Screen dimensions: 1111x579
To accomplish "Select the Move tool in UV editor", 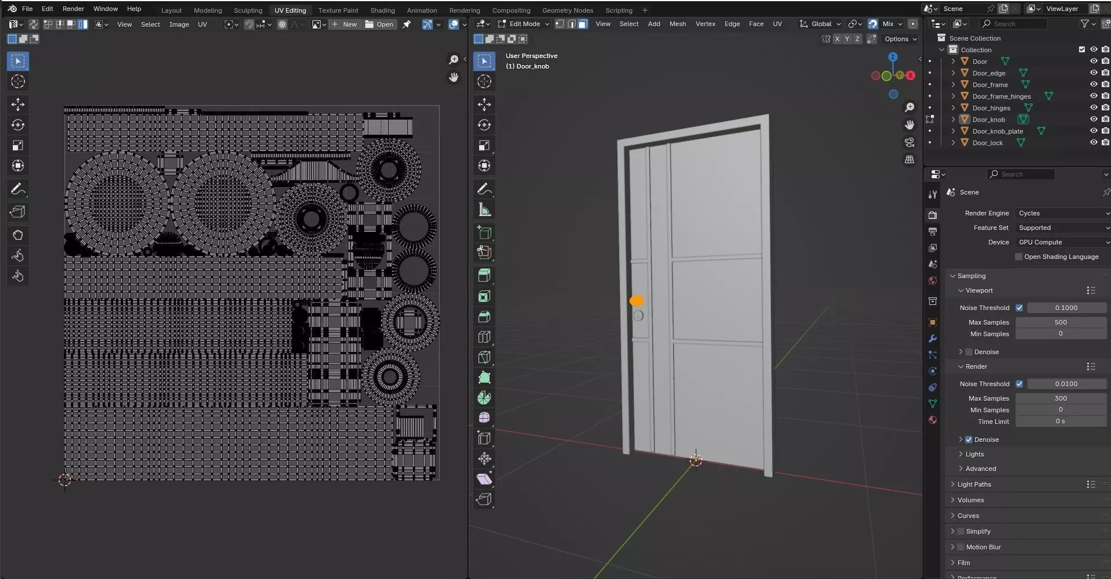I will click(18, 104).
